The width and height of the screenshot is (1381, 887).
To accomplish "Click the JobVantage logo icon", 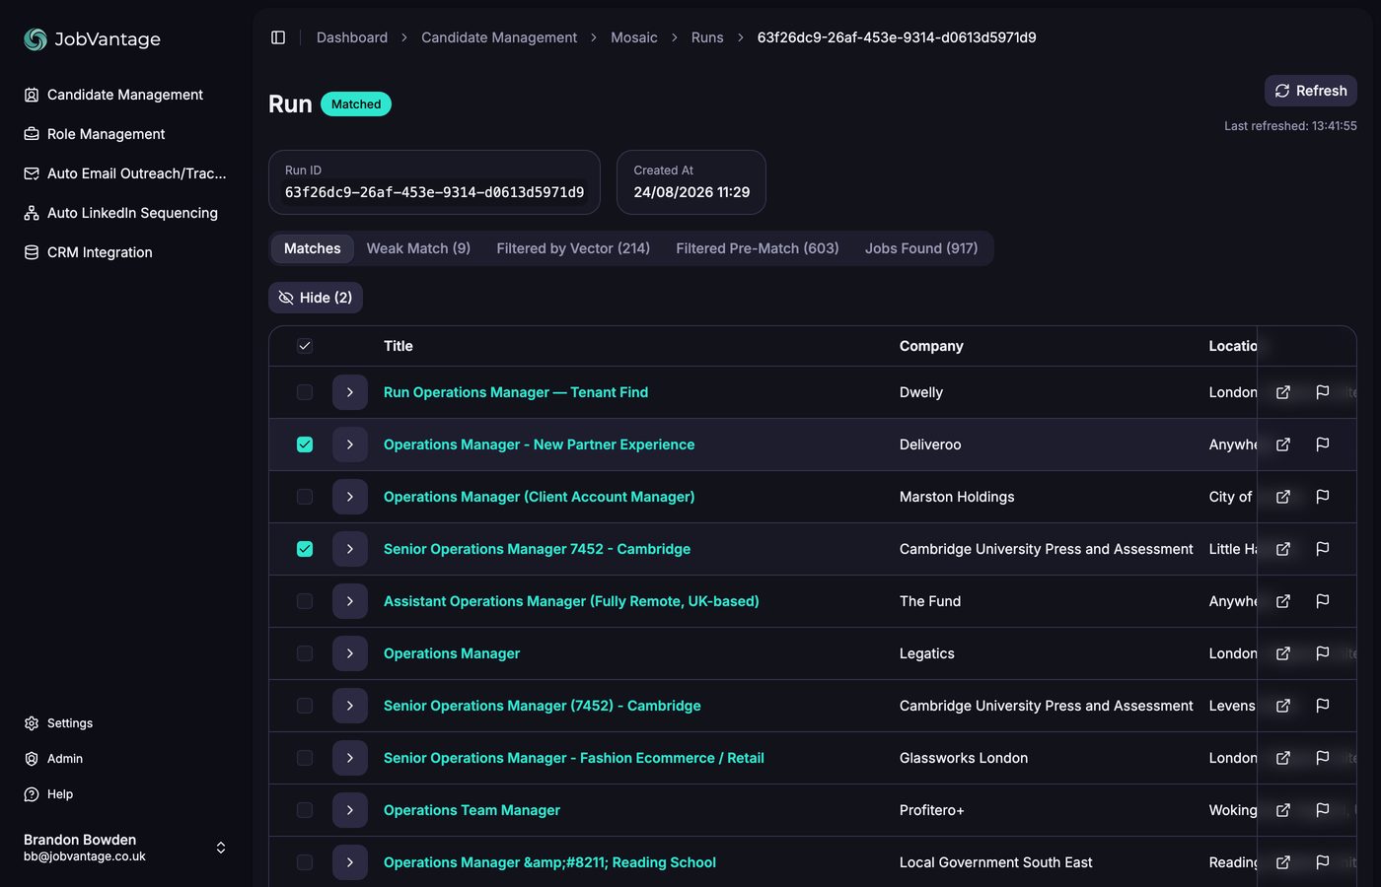I will 36,39.
